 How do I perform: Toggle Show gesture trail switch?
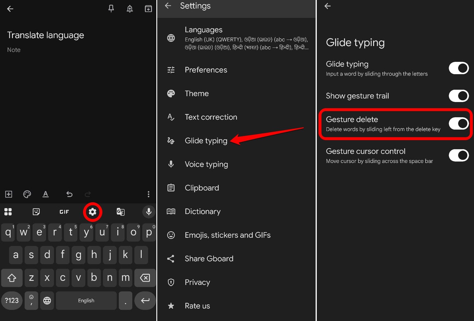click(459, 96)
